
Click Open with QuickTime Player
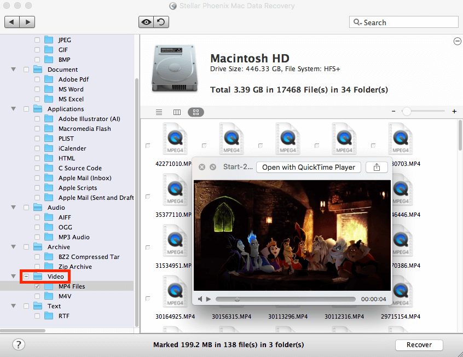309,167
